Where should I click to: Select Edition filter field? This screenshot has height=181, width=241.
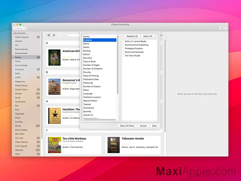pyautogui.click(x=99, y=54)
